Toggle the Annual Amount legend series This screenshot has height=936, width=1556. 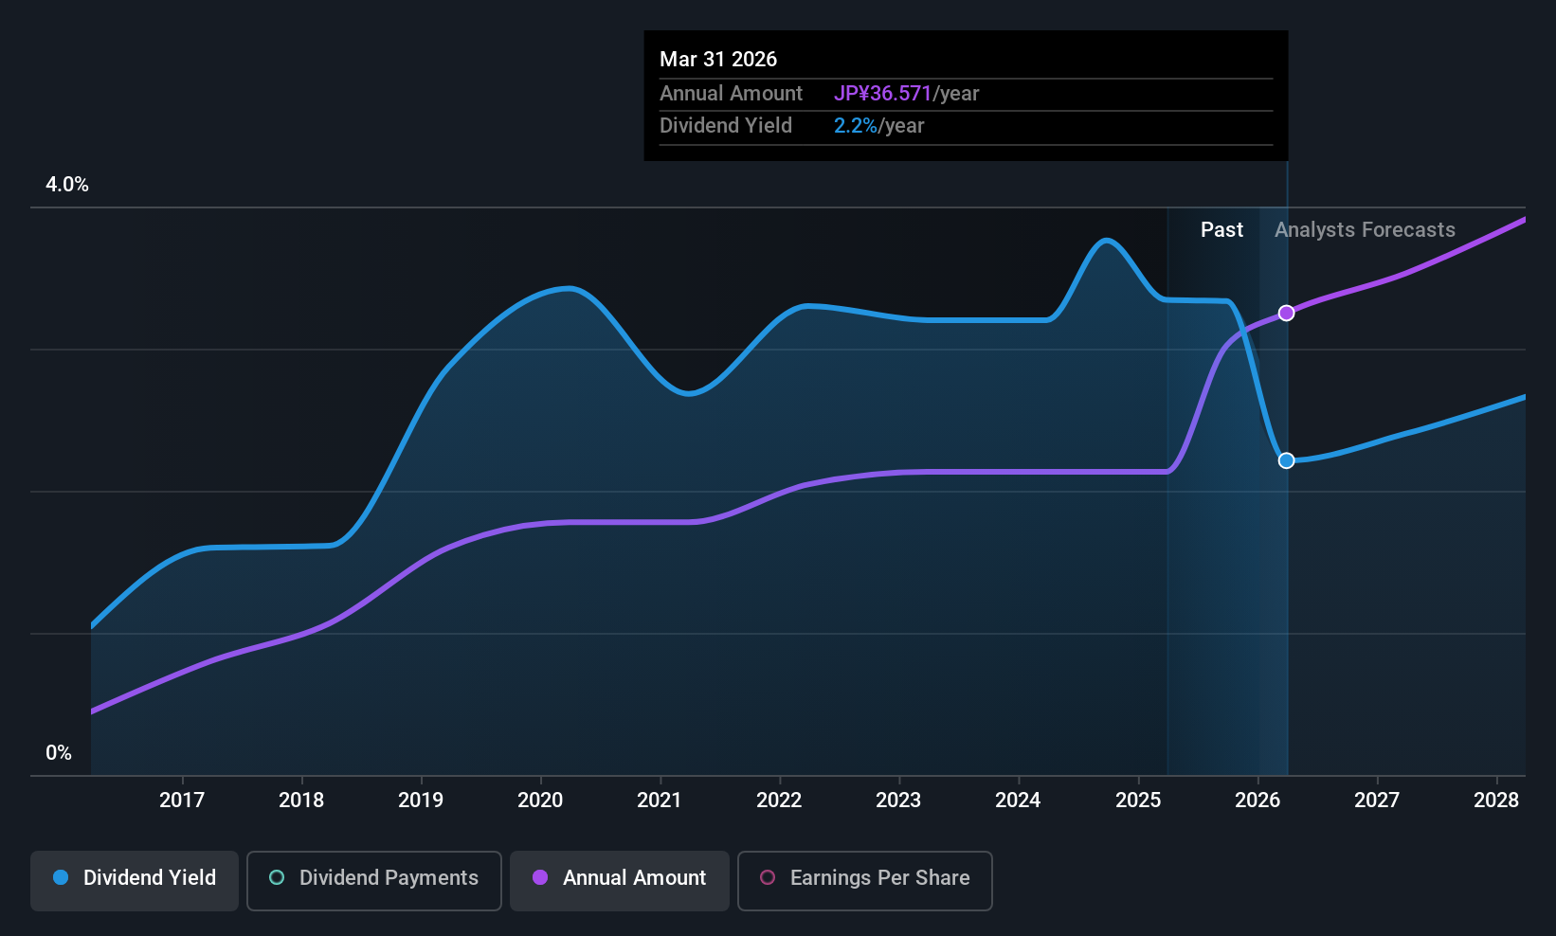620,880
